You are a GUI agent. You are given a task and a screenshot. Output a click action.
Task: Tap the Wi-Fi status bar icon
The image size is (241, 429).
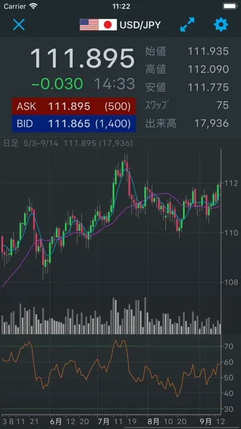pyautogui.click(x=34, y=6)
